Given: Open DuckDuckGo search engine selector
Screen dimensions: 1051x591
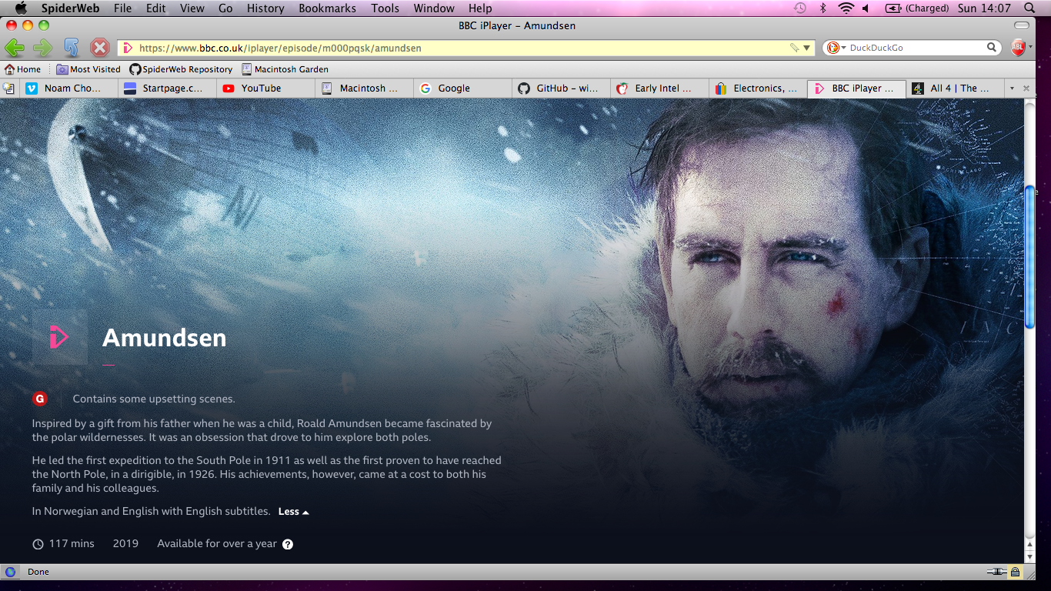Looking at the screenshot, I should (x=836, y=48).
